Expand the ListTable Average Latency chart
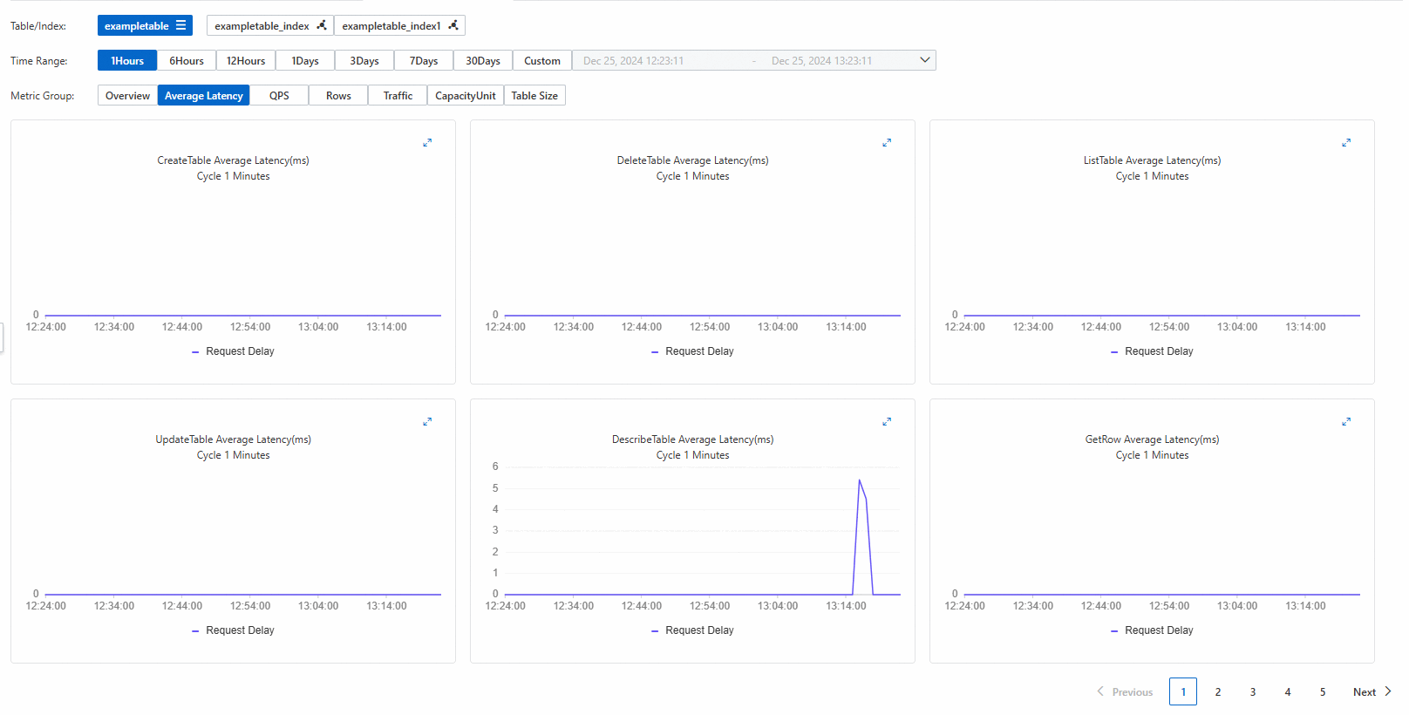1409x715 pixels. click(1346, 143)
